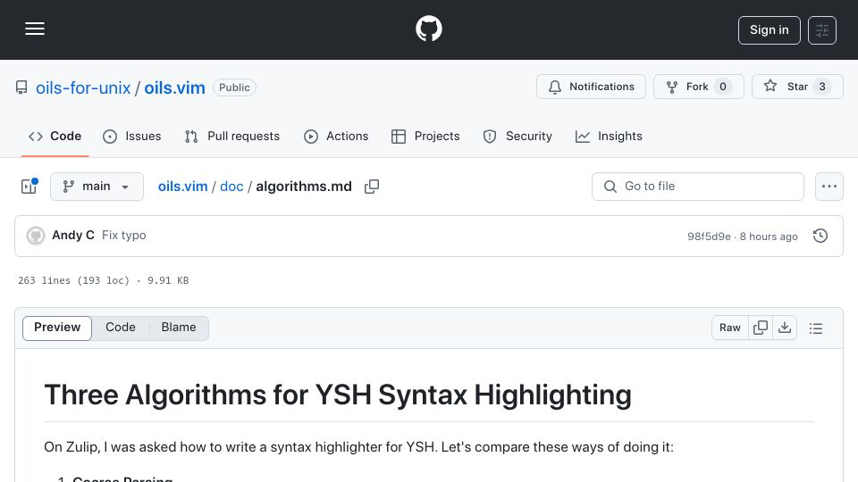
Task: Open the oils.vim repository link in header
Action: click(174, 87)
